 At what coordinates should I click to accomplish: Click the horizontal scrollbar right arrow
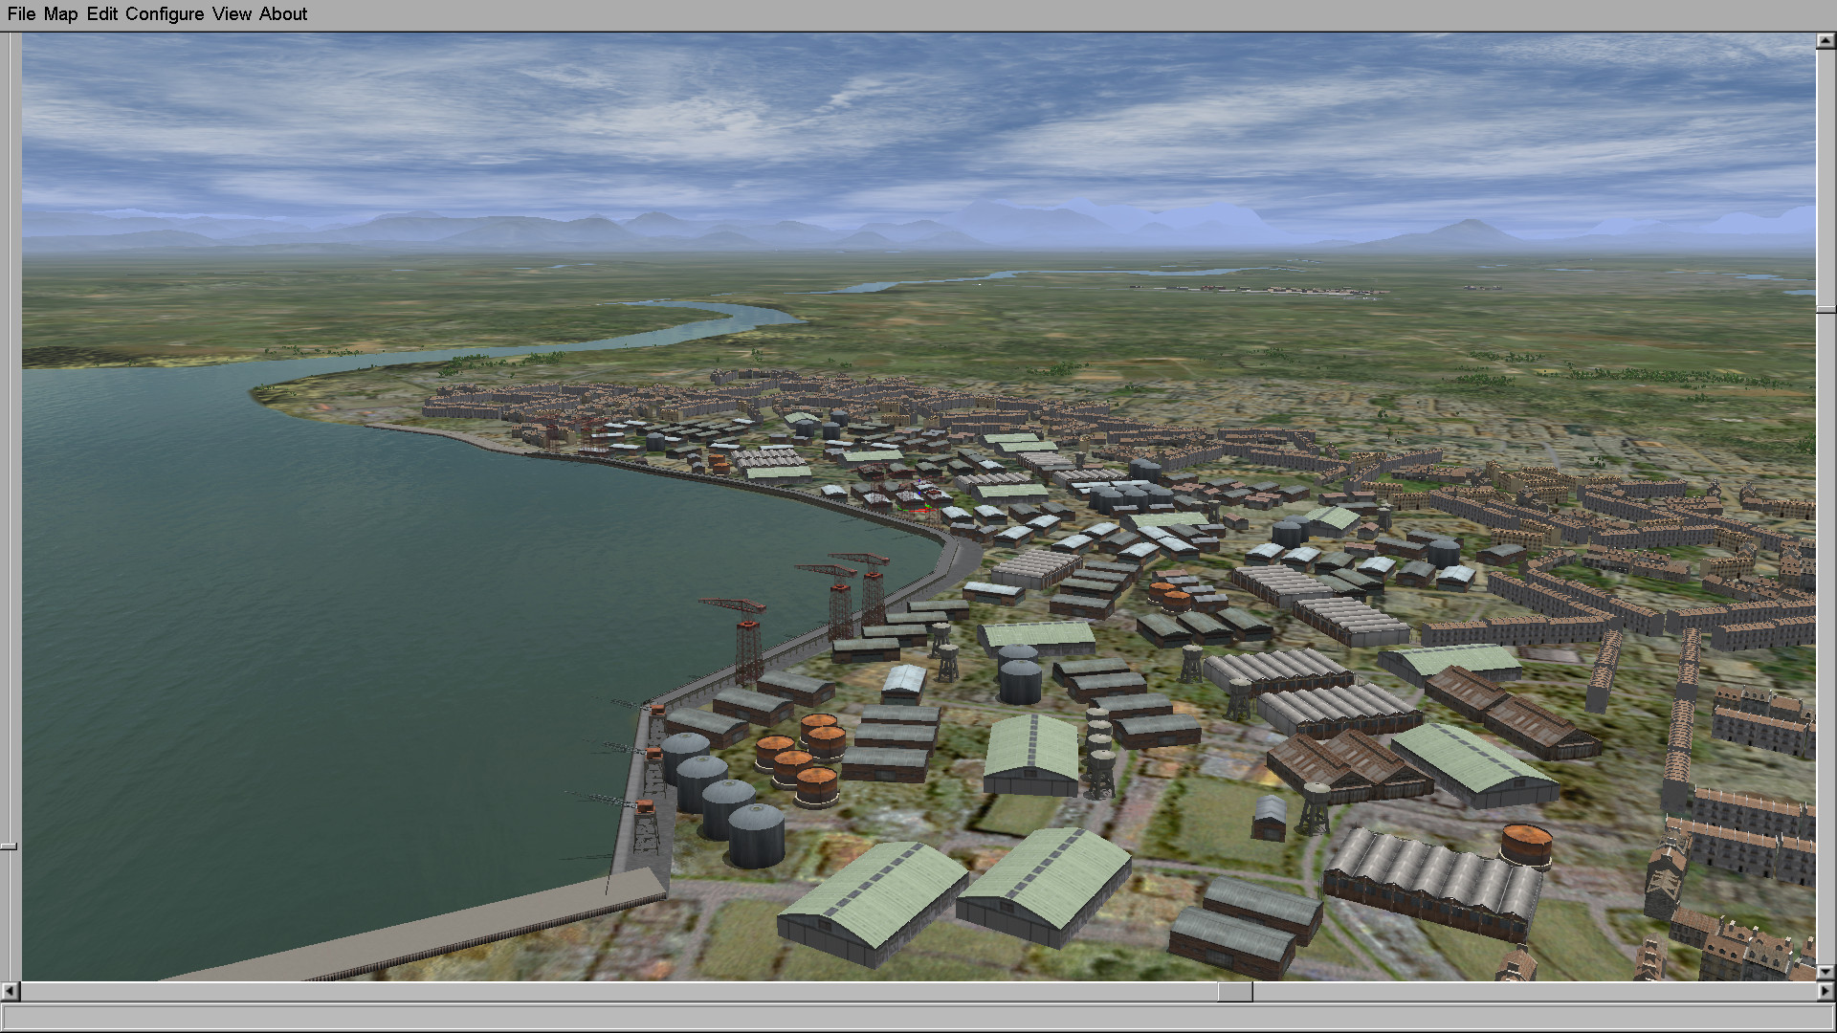[1826, 992]
